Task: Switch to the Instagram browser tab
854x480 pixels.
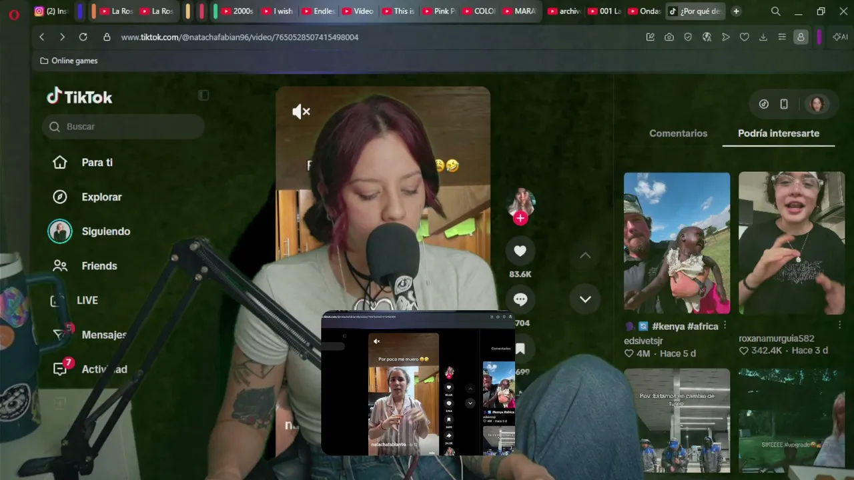Action: (51, 11)
